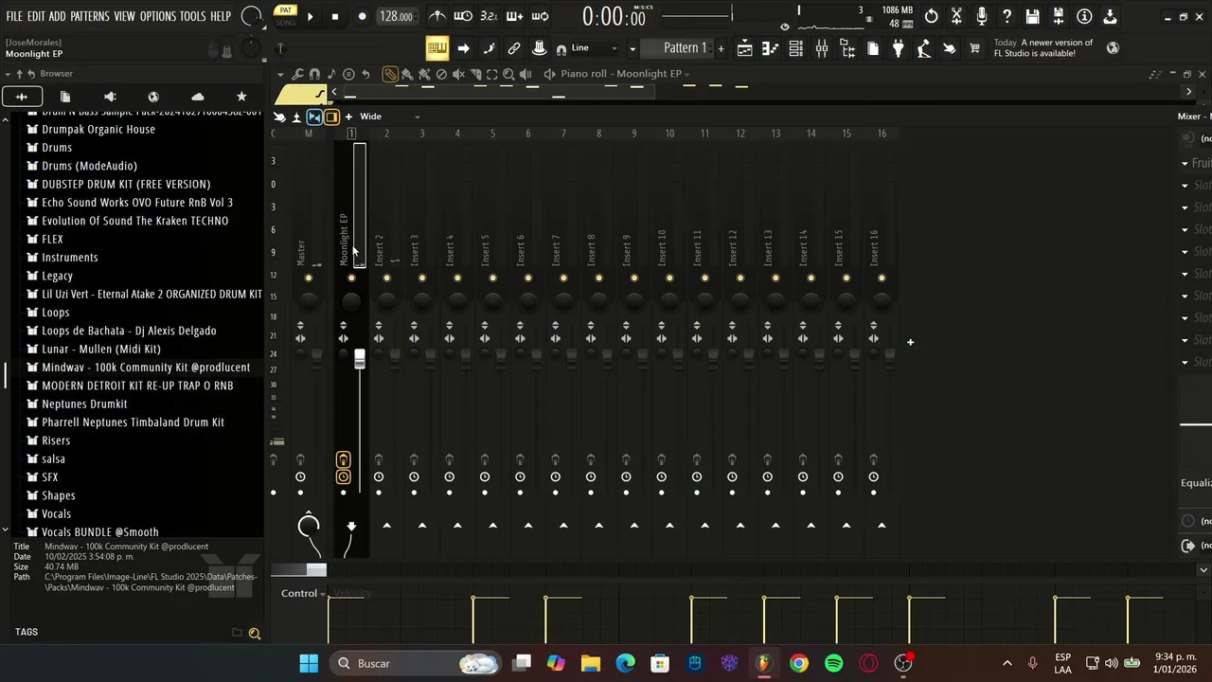1212x682 pixels.
Task: Mute the Insert 16 mixer track
Action: 882,278
